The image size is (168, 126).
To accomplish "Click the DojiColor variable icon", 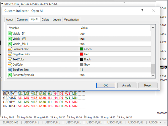I will [x=10, y=65].
